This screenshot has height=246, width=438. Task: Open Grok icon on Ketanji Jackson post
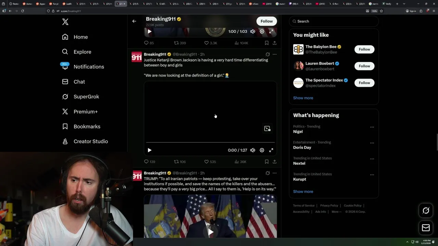pos(268,54)
